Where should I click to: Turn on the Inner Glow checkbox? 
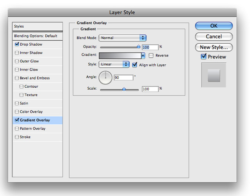tap(17, 69)
